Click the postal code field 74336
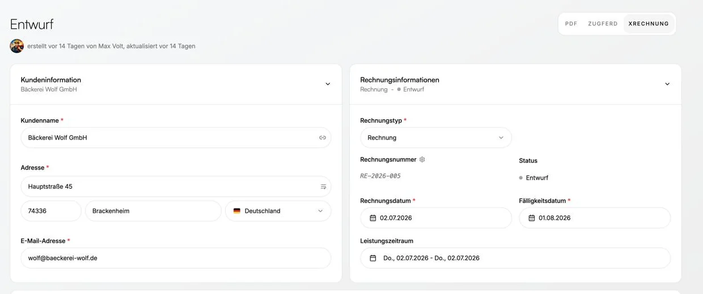Image resolution: width=703 pixels, height=294 pixels. point(51,211)
